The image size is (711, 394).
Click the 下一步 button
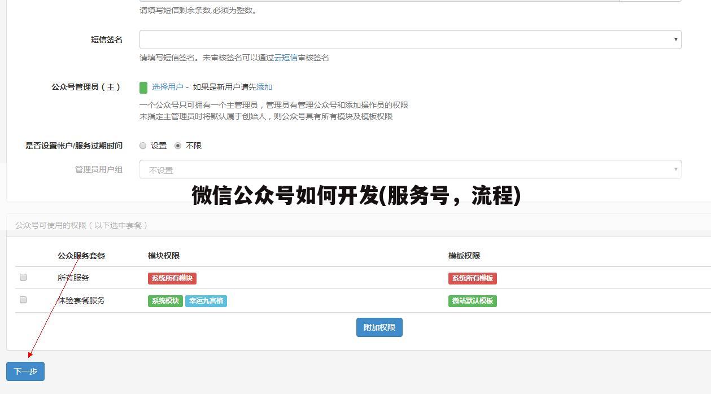click(x=25, y=371)
